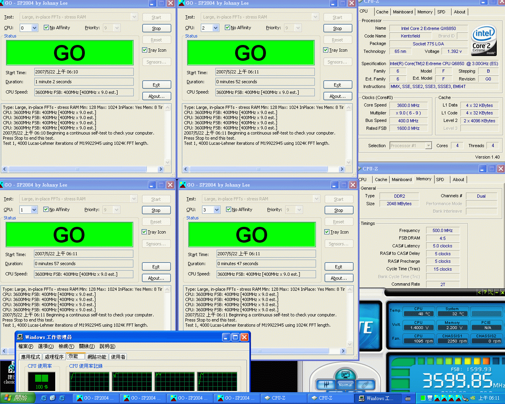Click the Normal mode button

(x=345, y=385)
